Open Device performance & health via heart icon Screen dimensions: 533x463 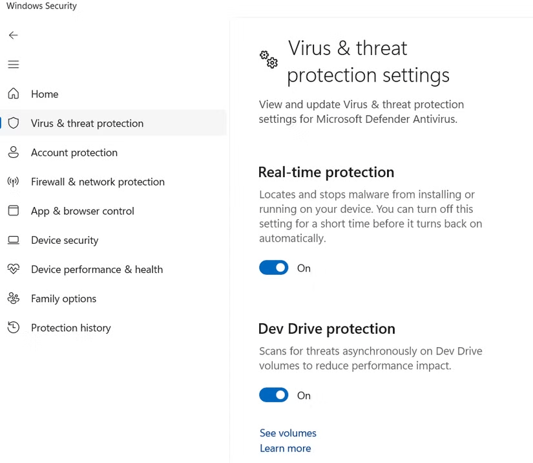[x=13, y=269]
